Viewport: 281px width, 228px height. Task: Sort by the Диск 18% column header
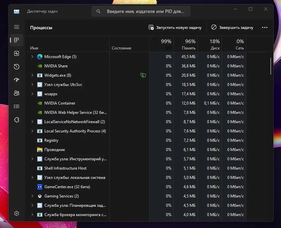[x=210, y=44]
